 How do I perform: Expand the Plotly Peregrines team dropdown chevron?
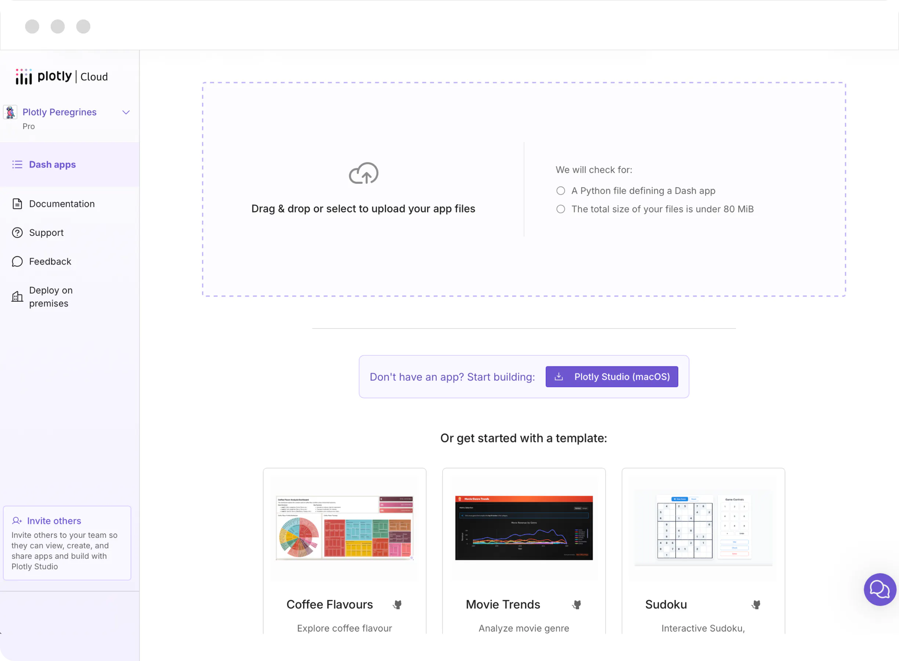click(126, 112)
